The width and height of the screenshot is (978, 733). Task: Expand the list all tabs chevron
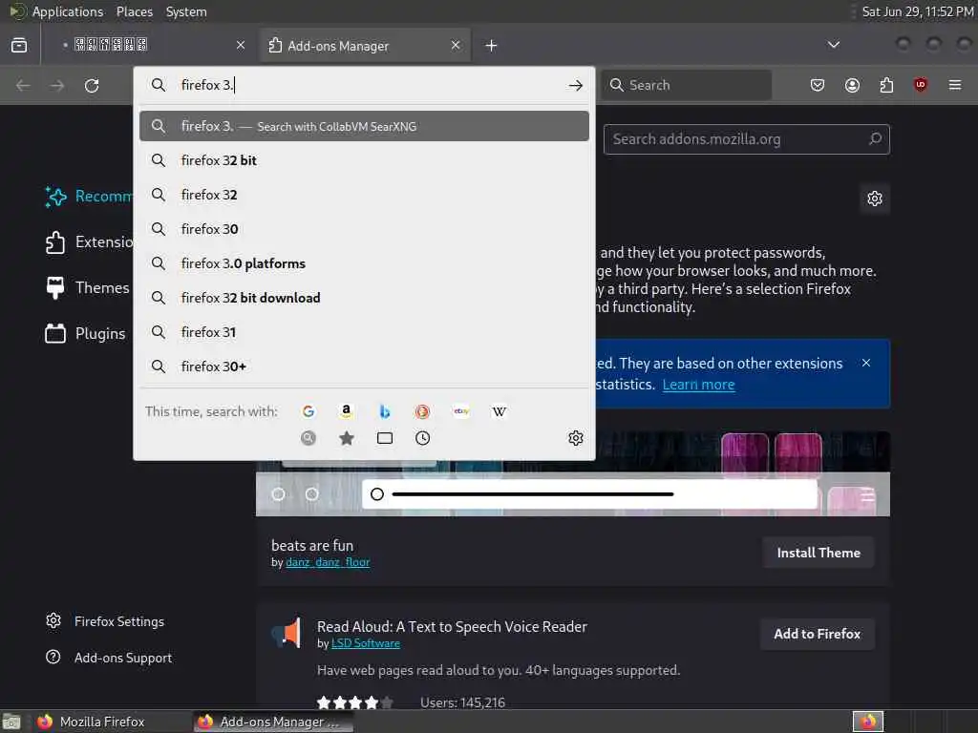pos(833,45)
